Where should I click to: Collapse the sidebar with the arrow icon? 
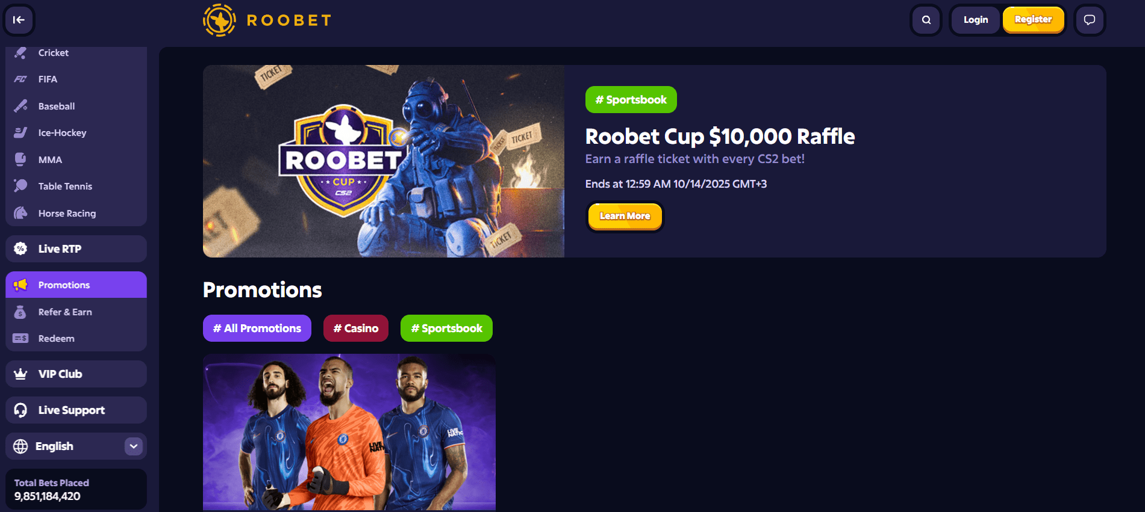19,20
